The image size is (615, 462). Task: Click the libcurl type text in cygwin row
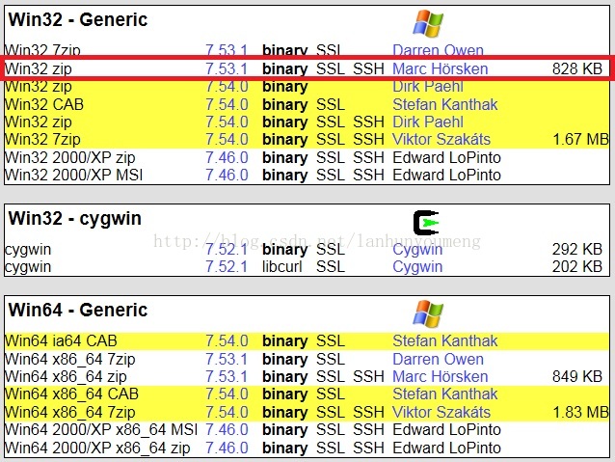(282, 267)
